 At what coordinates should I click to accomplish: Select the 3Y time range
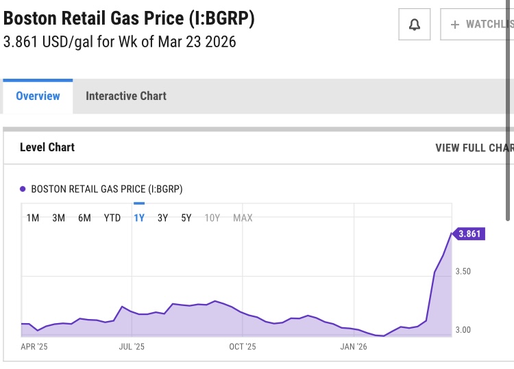[162, 218]
